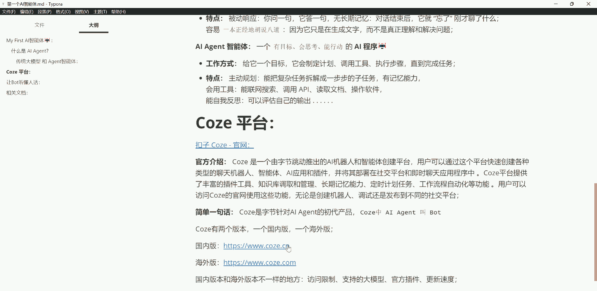Open the 编辑(E) menu
This screenshot has width=597, height=291.
(27, 12)
